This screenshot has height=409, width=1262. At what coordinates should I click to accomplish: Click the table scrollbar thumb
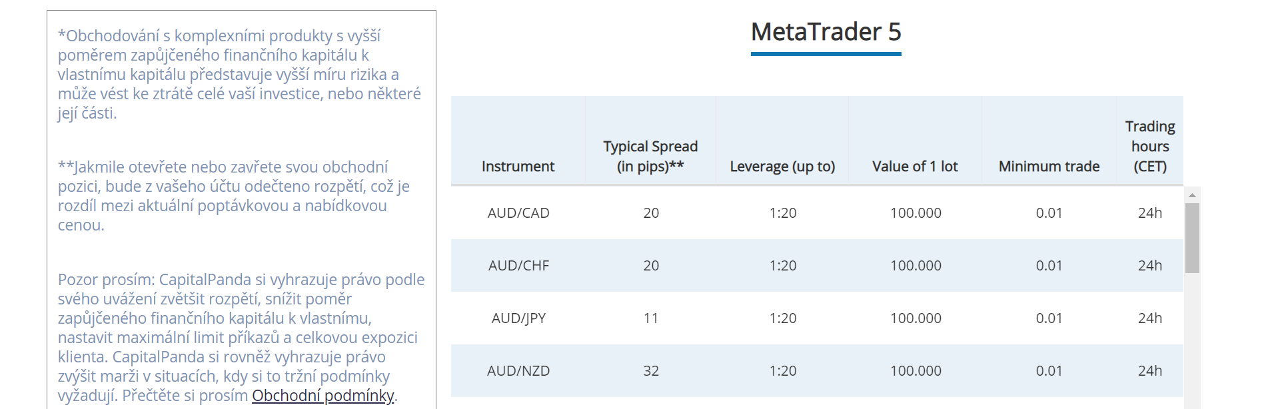(x=1192, y=238)
